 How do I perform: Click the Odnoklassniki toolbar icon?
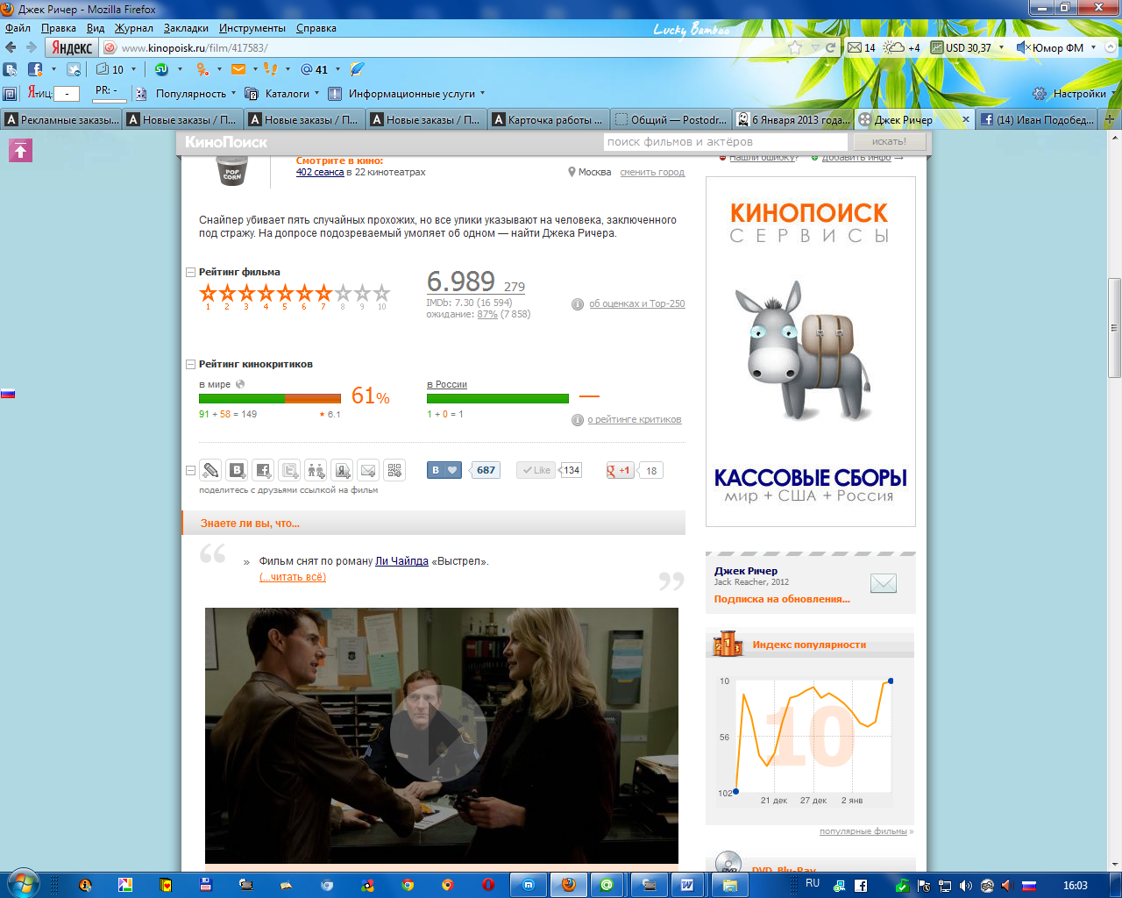[x=202, y=69]
